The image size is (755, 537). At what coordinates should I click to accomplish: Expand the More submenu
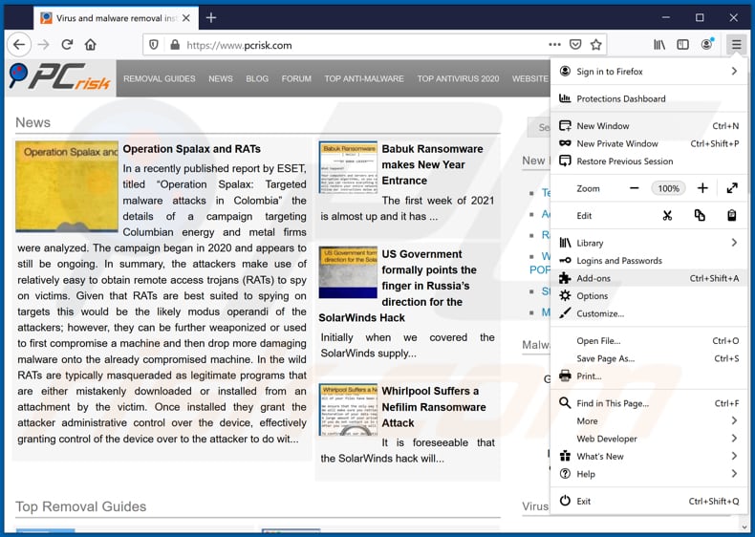coord(648,421)
